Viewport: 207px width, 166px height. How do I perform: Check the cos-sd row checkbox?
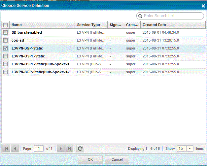click(5, 40)
